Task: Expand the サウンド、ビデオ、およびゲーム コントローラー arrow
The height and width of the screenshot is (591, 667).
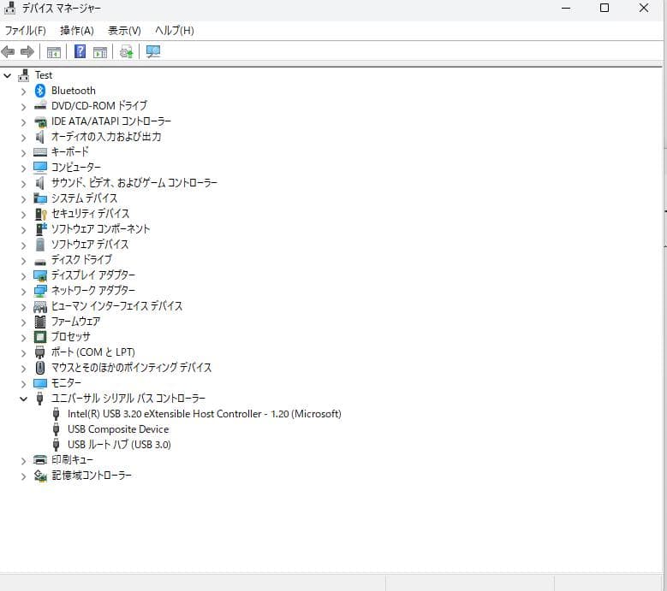Action: 23,184
